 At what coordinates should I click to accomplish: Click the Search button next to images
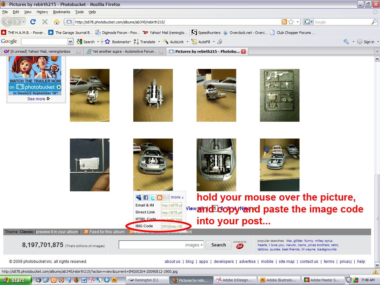coord(218,245)
